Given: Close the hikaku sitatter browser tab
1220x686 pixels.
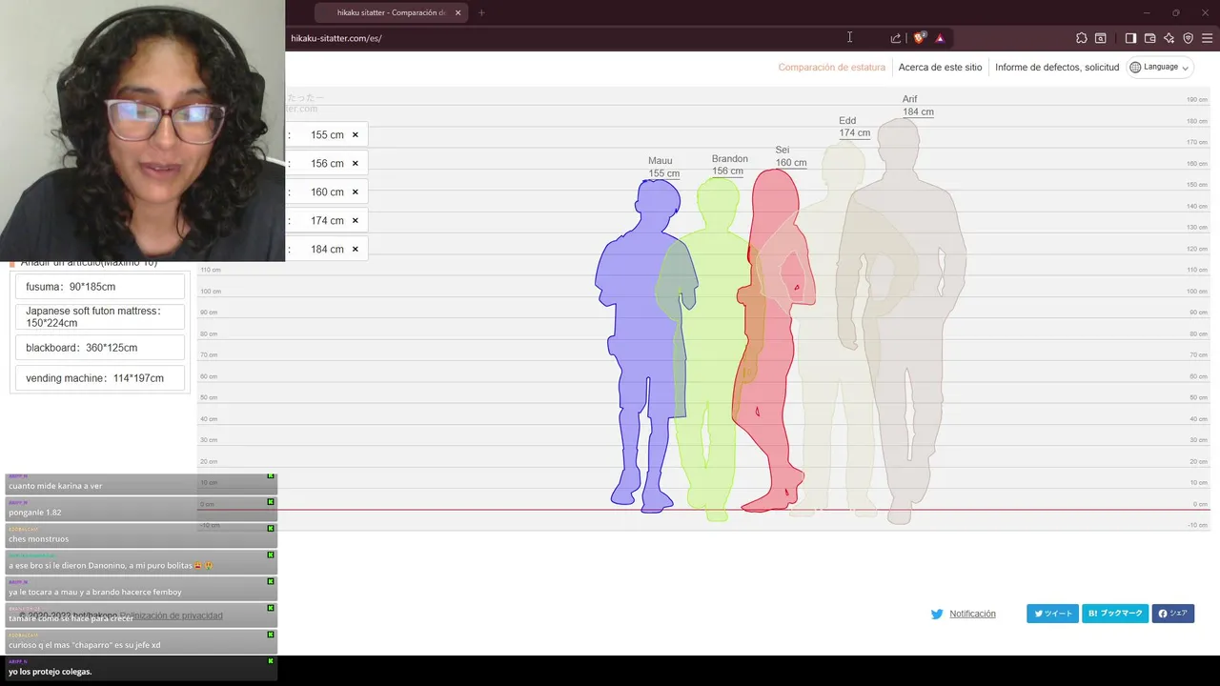Looking at the screenshot, I should coord(458,12).
